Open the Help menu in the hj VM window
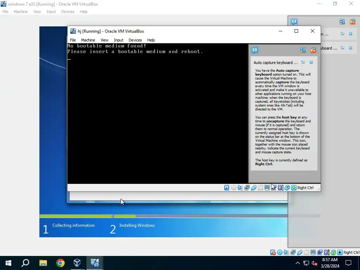The height and width of the screenshot is (270, 360). click(x=151, y=40)
